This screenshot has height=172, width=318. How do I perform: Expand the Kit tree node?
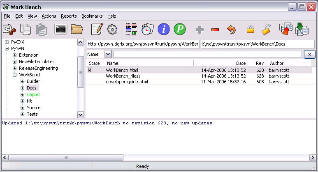pyautogui.click(x=23, y=101)
